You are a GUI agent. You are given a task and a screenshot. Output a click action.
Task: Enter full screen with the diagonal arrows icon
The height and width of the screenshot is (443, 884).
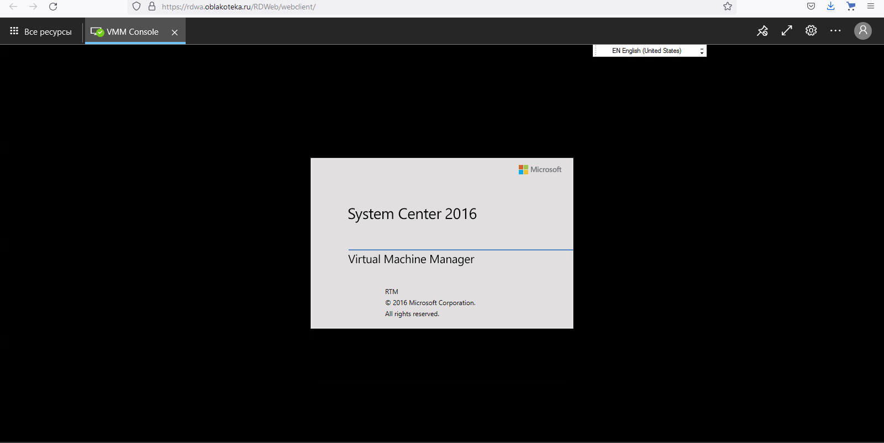coord(787,31)
